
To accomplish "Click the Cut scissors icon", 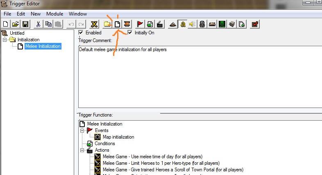I will pyautogui.click(x=38, y=24).
